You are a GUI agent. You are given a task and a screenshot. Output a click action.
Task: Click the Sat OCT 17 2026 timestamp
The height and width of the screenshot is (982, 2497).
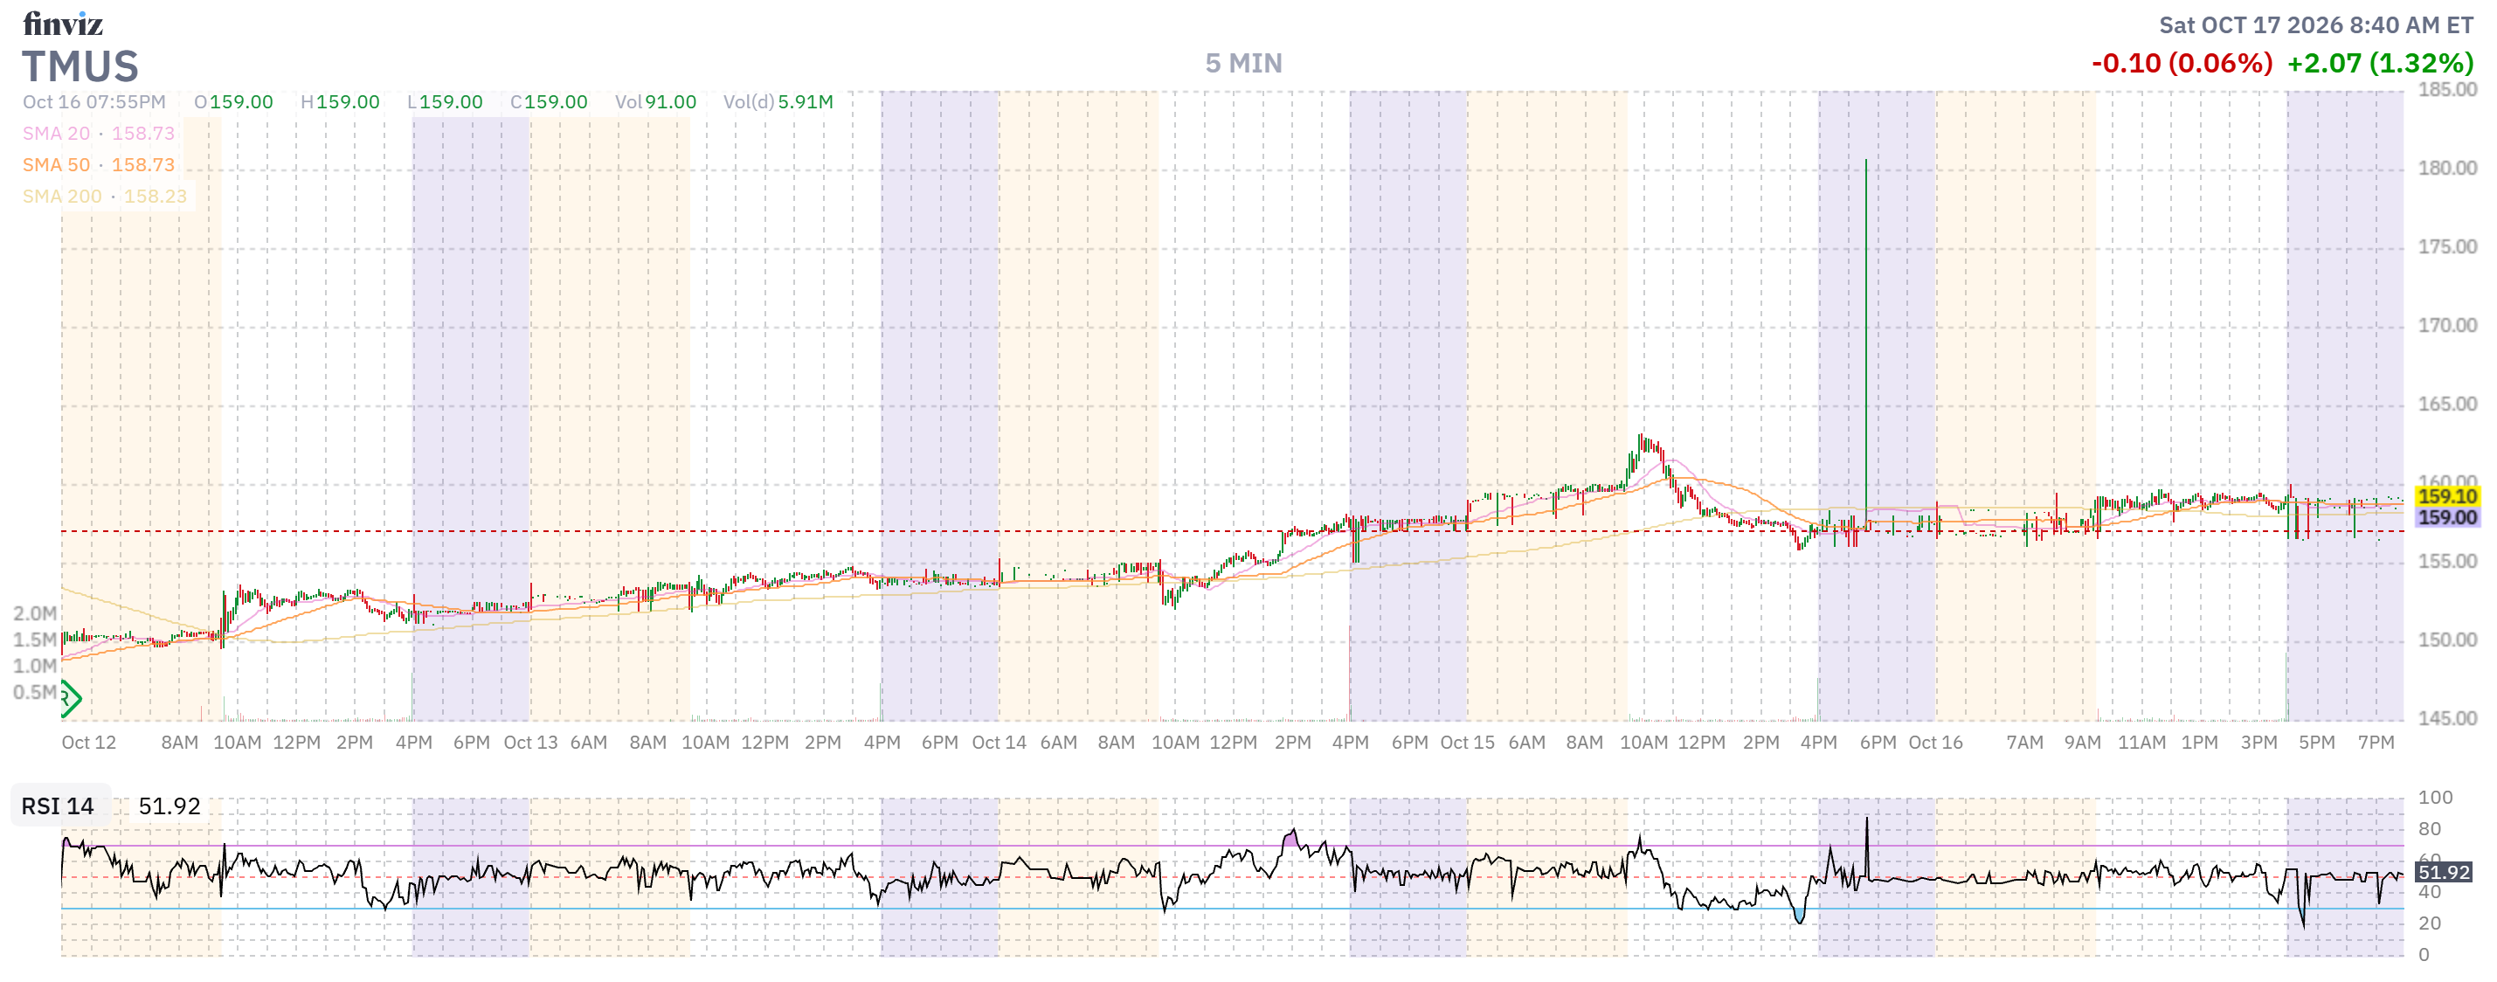pyautogui.click(x=2316, y=25)
